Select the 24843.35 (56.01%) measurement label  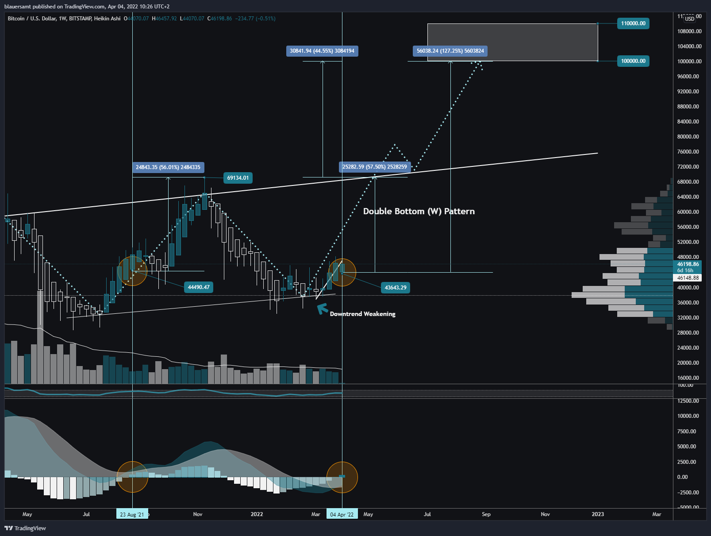tap(168, 167)
